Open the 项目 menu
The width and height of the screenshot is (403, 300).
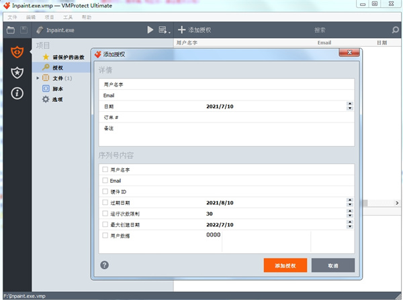(x=49, y=16)
